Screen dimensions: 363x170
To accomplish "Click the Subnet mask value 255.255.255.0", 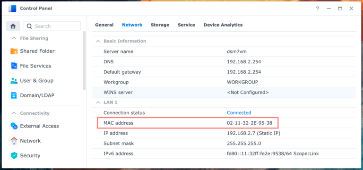I will pos(244,144).
